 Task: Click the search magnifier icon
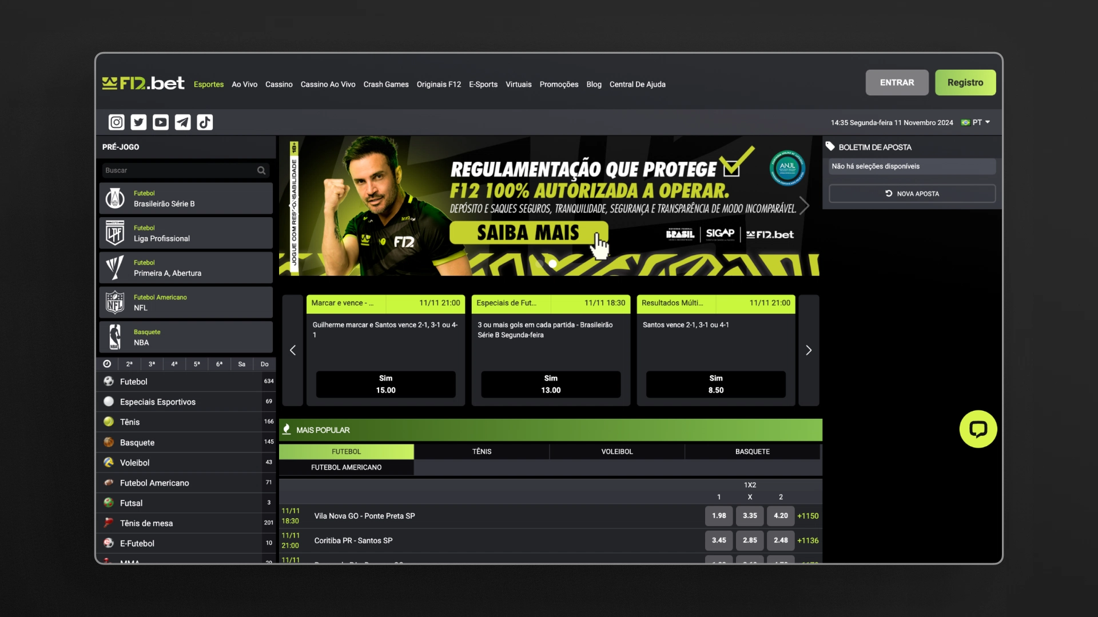[x=261, y=170]
